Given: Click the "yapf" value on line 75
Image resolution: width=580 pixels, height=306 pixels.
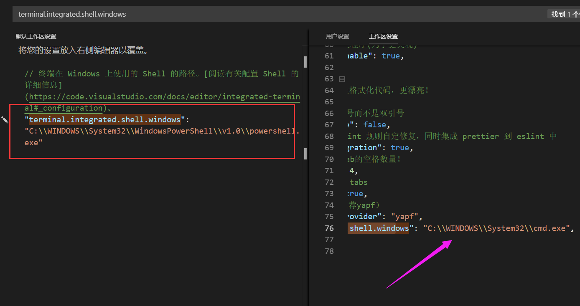Looking at the screenshot, I should pyautogui.click(x=404, y=216).
